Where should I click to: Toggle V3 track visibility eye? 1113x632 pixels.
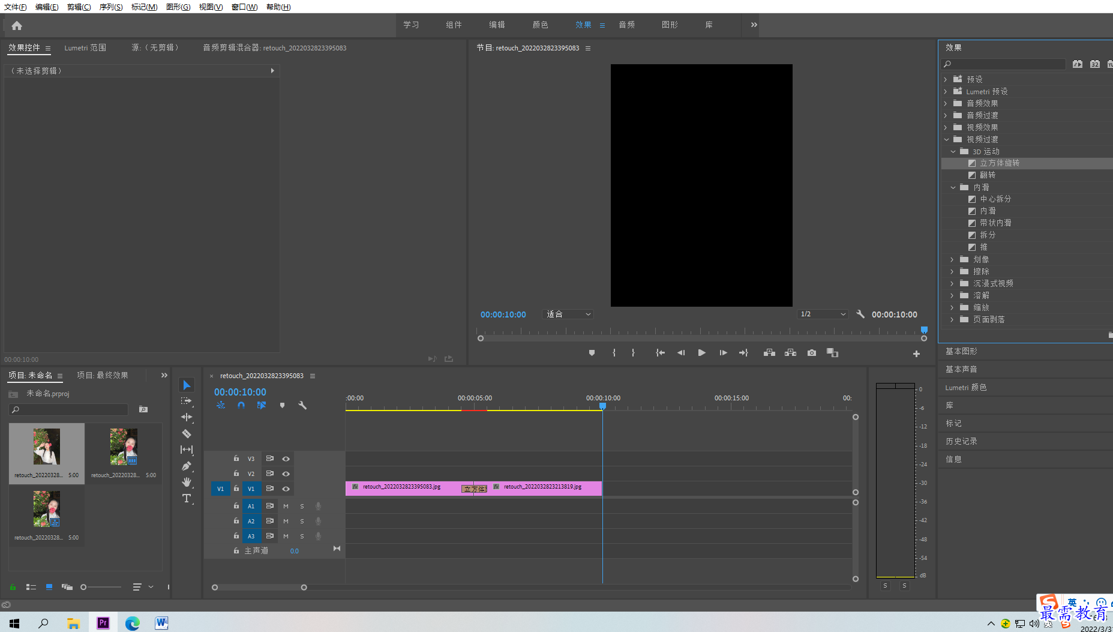(286, 459)
